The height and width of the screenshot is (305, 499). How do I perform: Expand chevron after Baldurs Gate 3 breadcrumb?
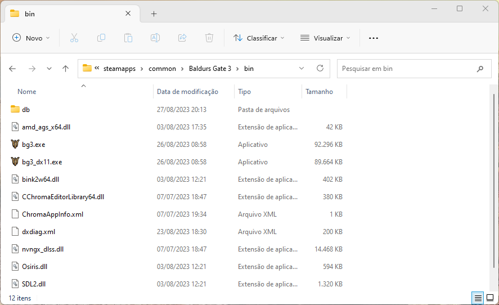click(237, 69)
